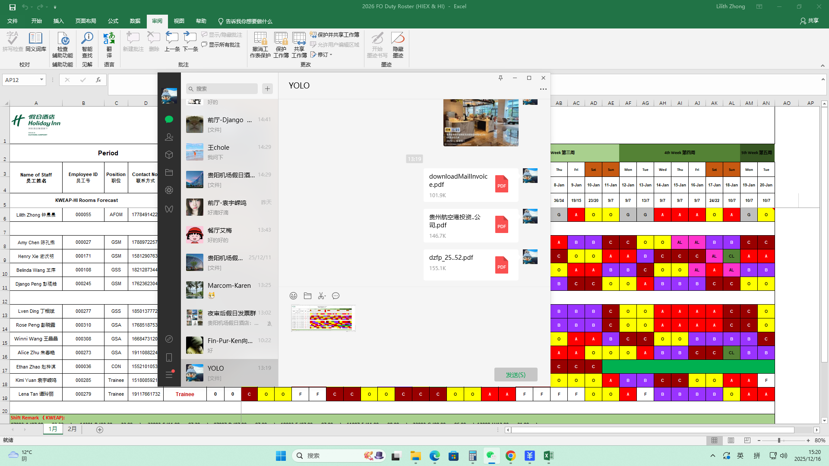Expand the Name Box dropdown arrow
Viewport: 829px width, 466px height.
[41, 80]
